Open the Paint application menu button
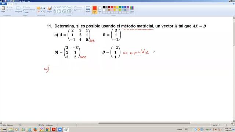235x132 pixels. click(3, 4)
